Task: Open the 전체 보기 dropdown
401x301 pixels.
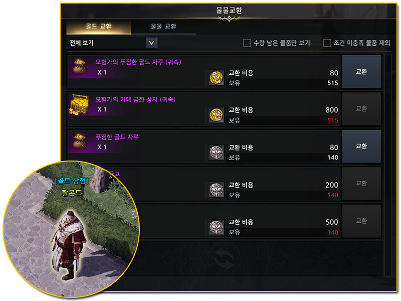Action: pos(112,43)
